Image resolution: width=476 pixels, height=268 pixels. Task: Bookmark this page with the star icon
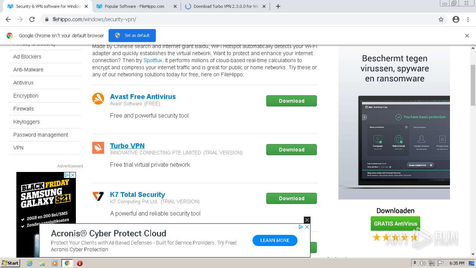click(x=441, y=19)
